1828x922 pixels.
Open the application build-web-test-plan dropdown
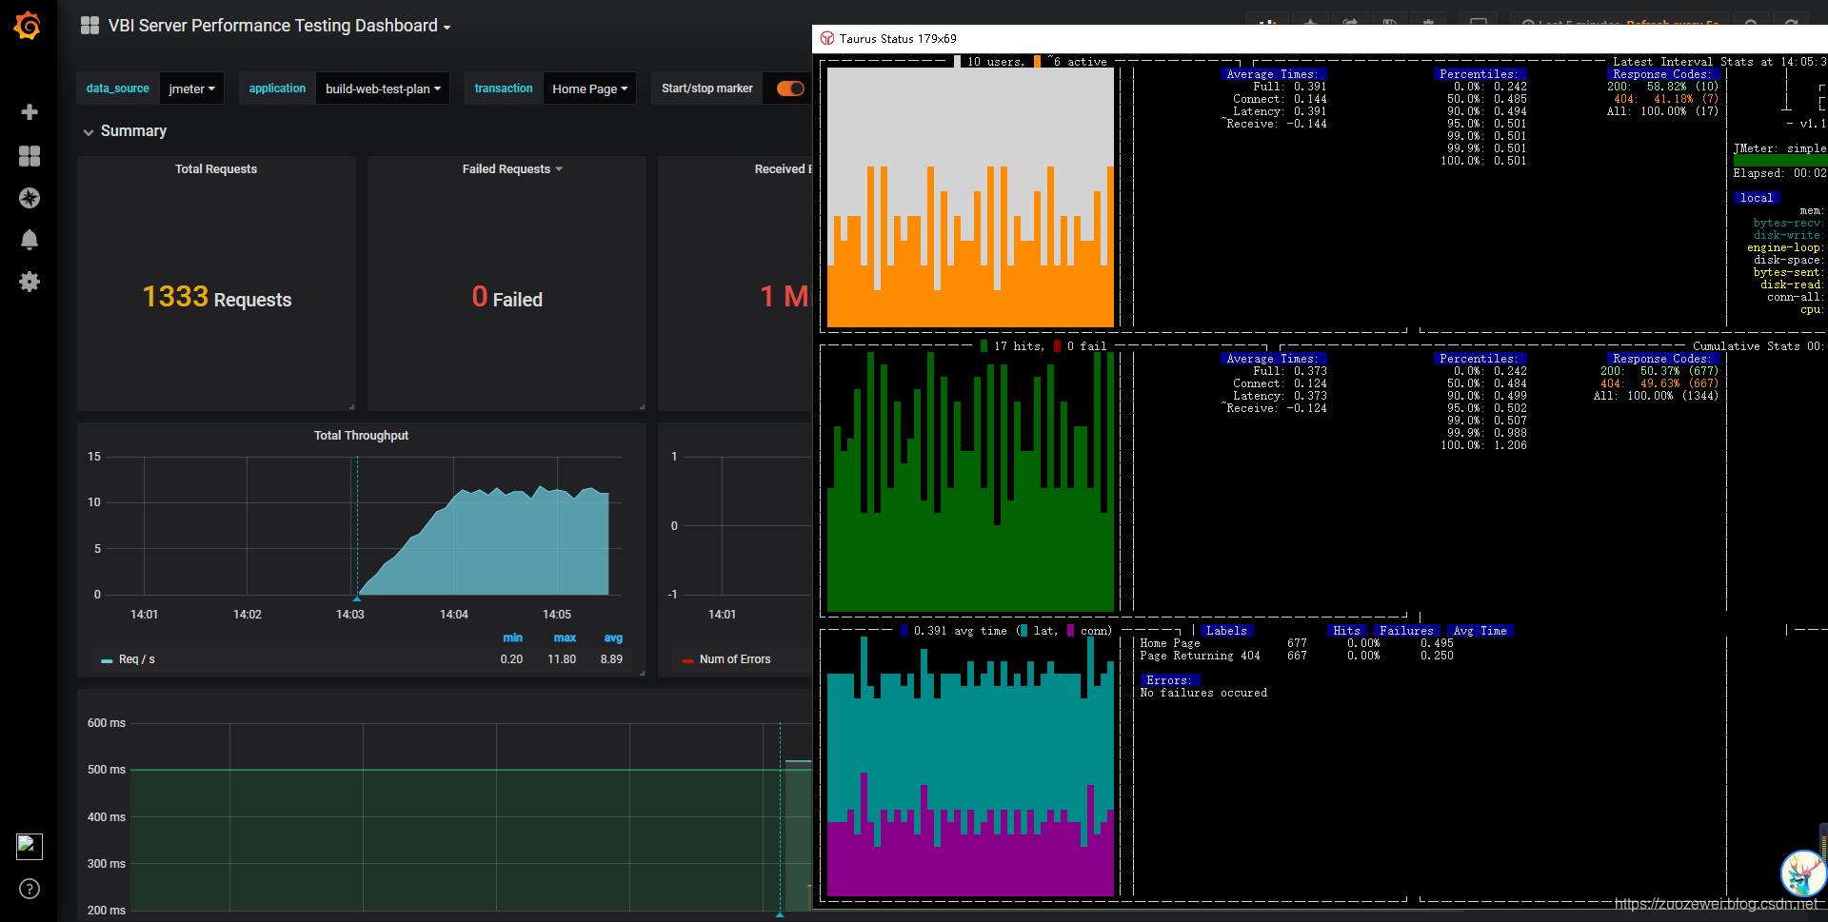click(x=383, y=88)
